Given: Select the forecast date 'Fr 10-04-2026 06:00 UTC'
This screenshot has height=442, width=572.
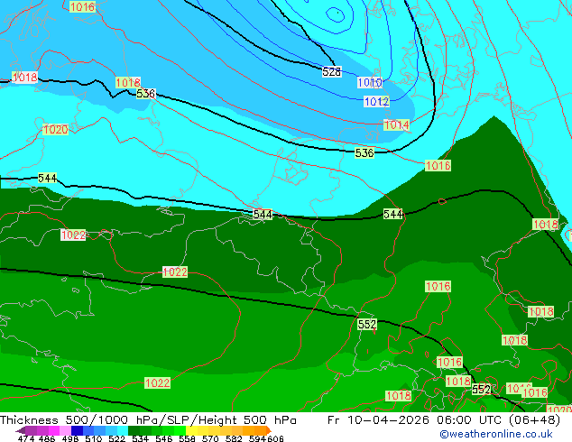Looking at the screenshot, I should (x=416, y=420).
